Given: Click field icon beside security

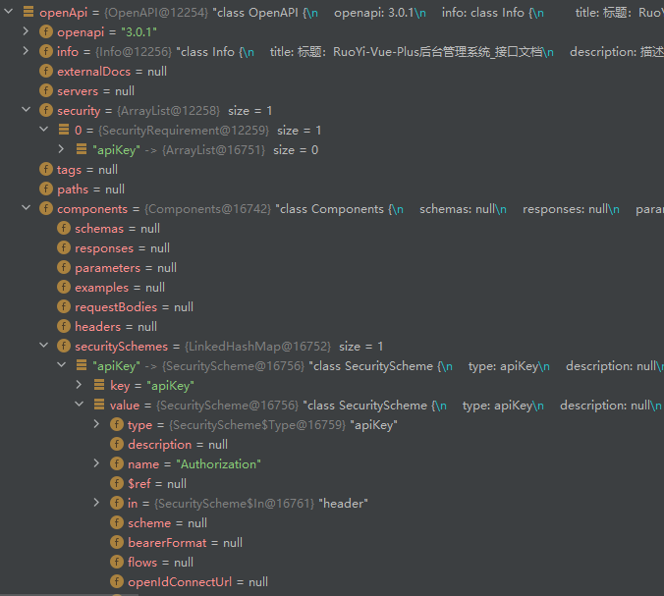Looking at the screenshot, I should (x=46, y=111).
